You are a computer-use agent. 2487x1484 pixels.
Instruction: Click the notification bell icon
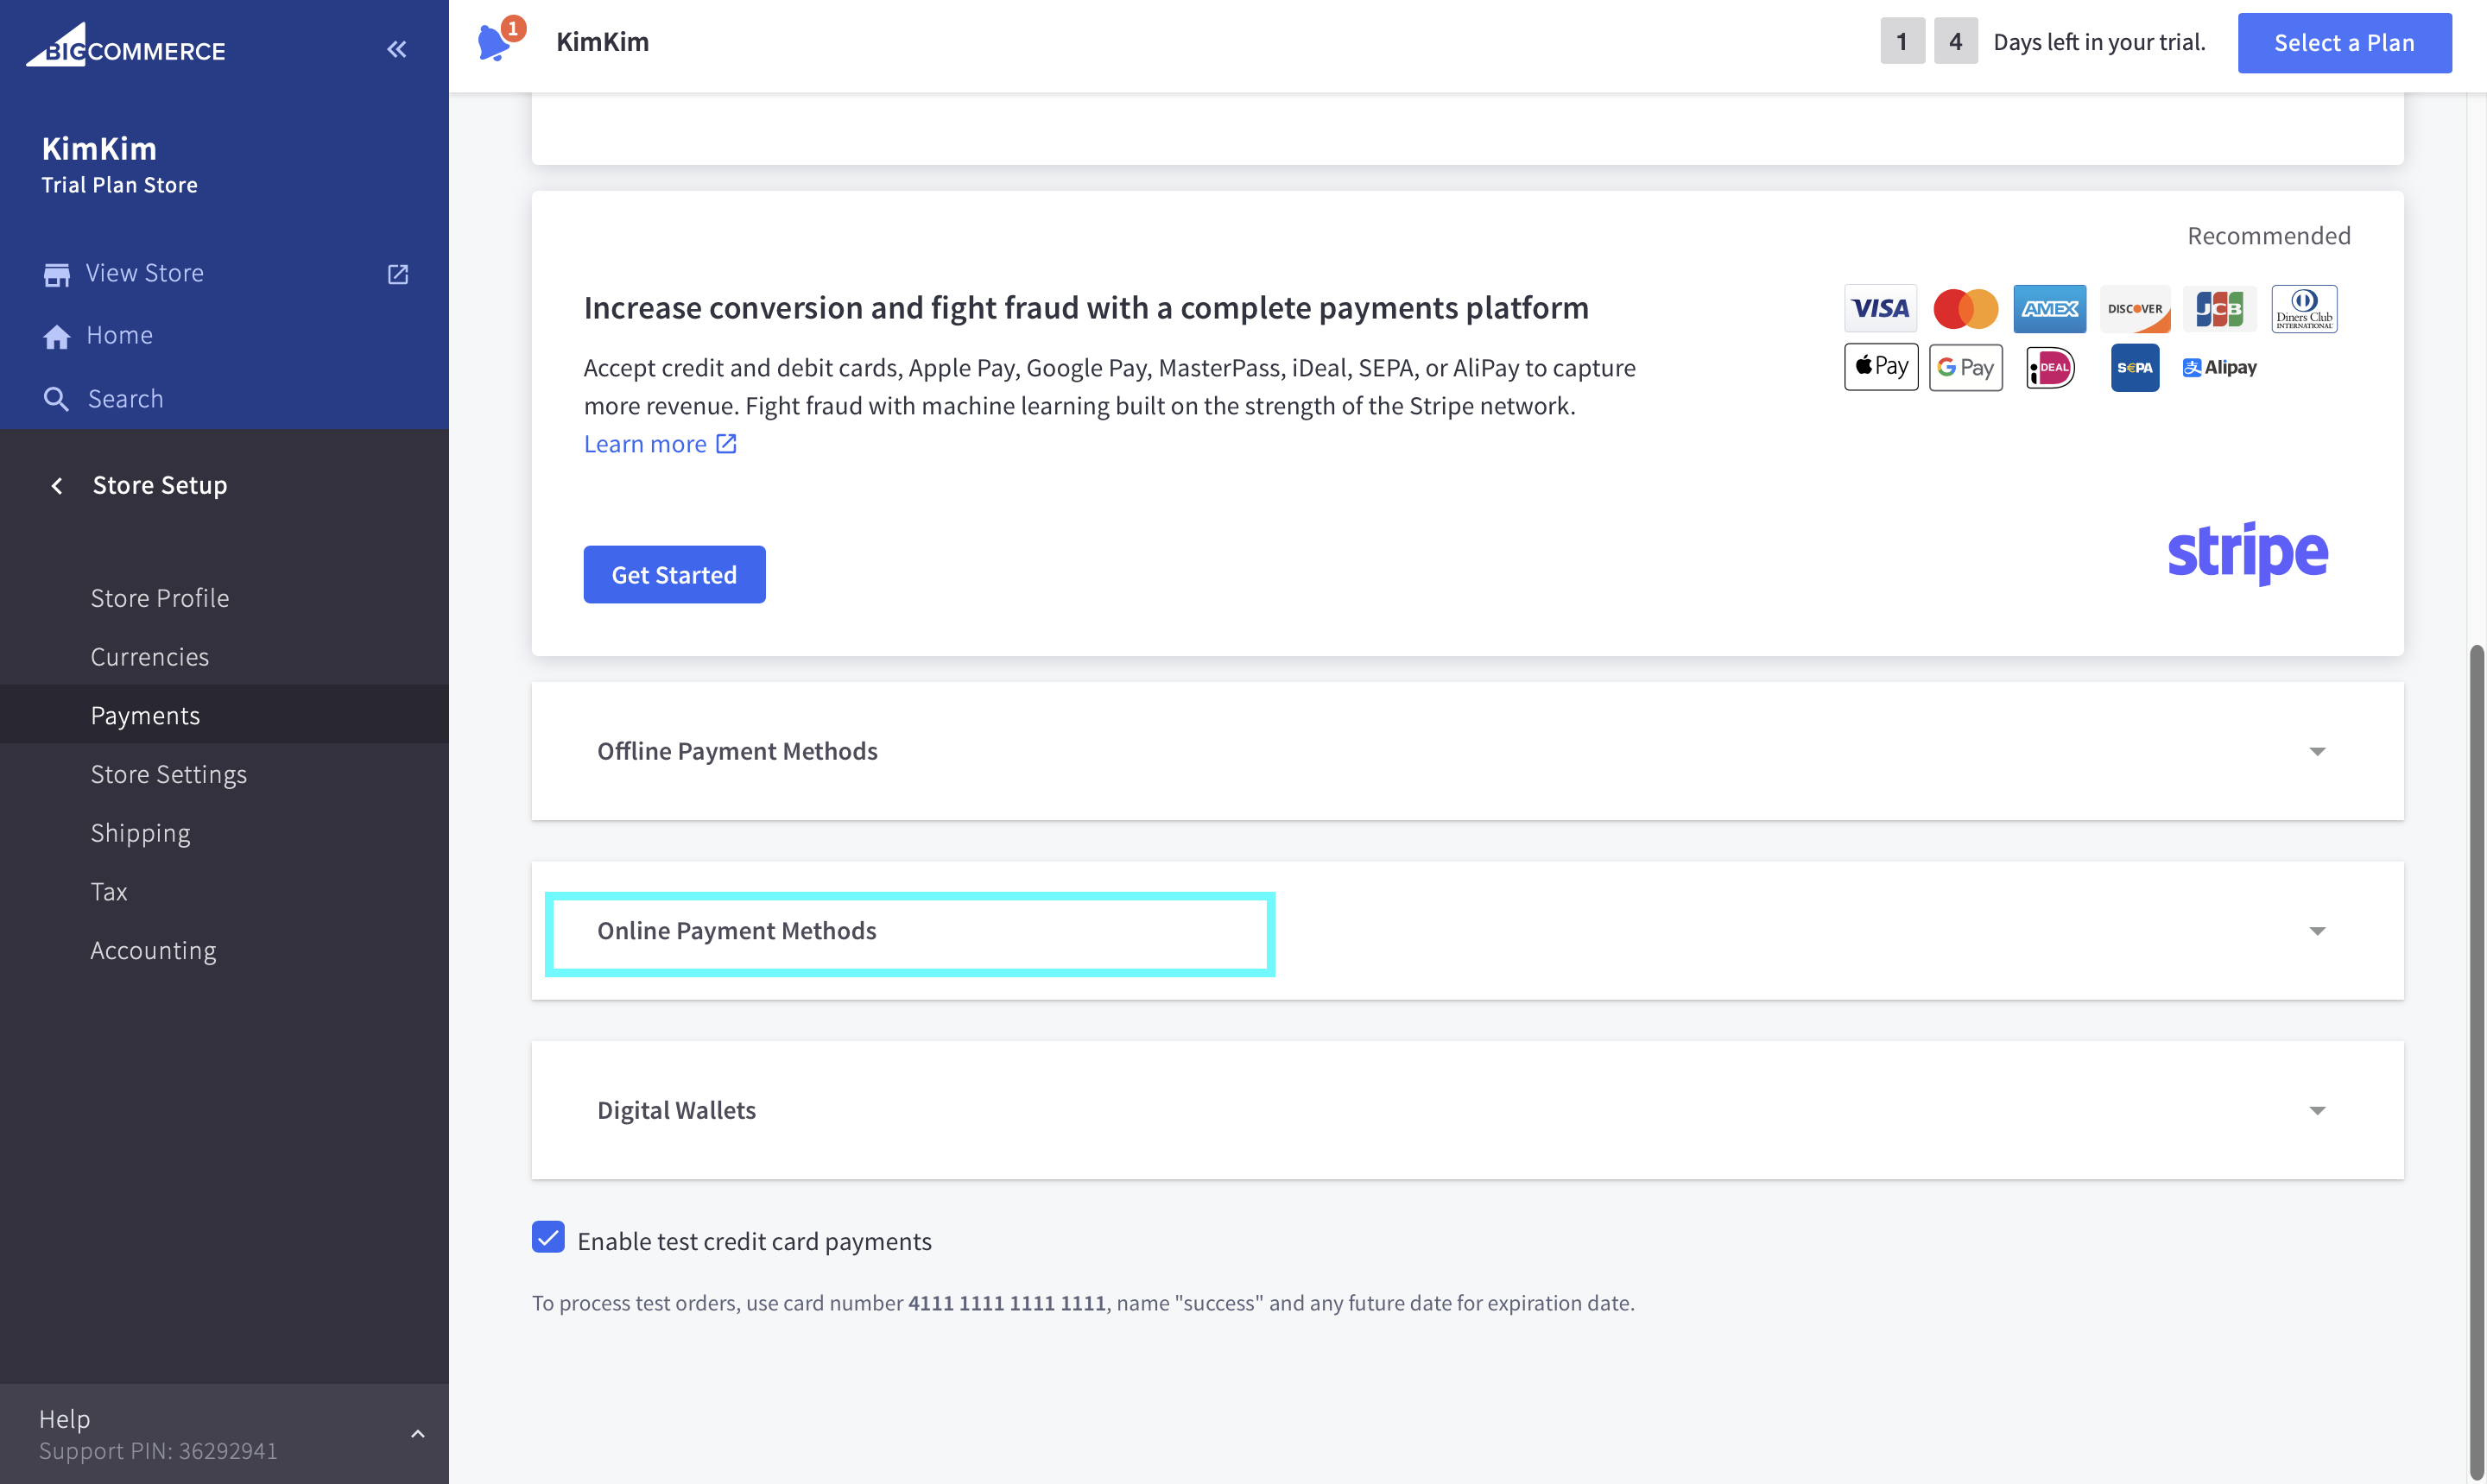pos(494,43)
